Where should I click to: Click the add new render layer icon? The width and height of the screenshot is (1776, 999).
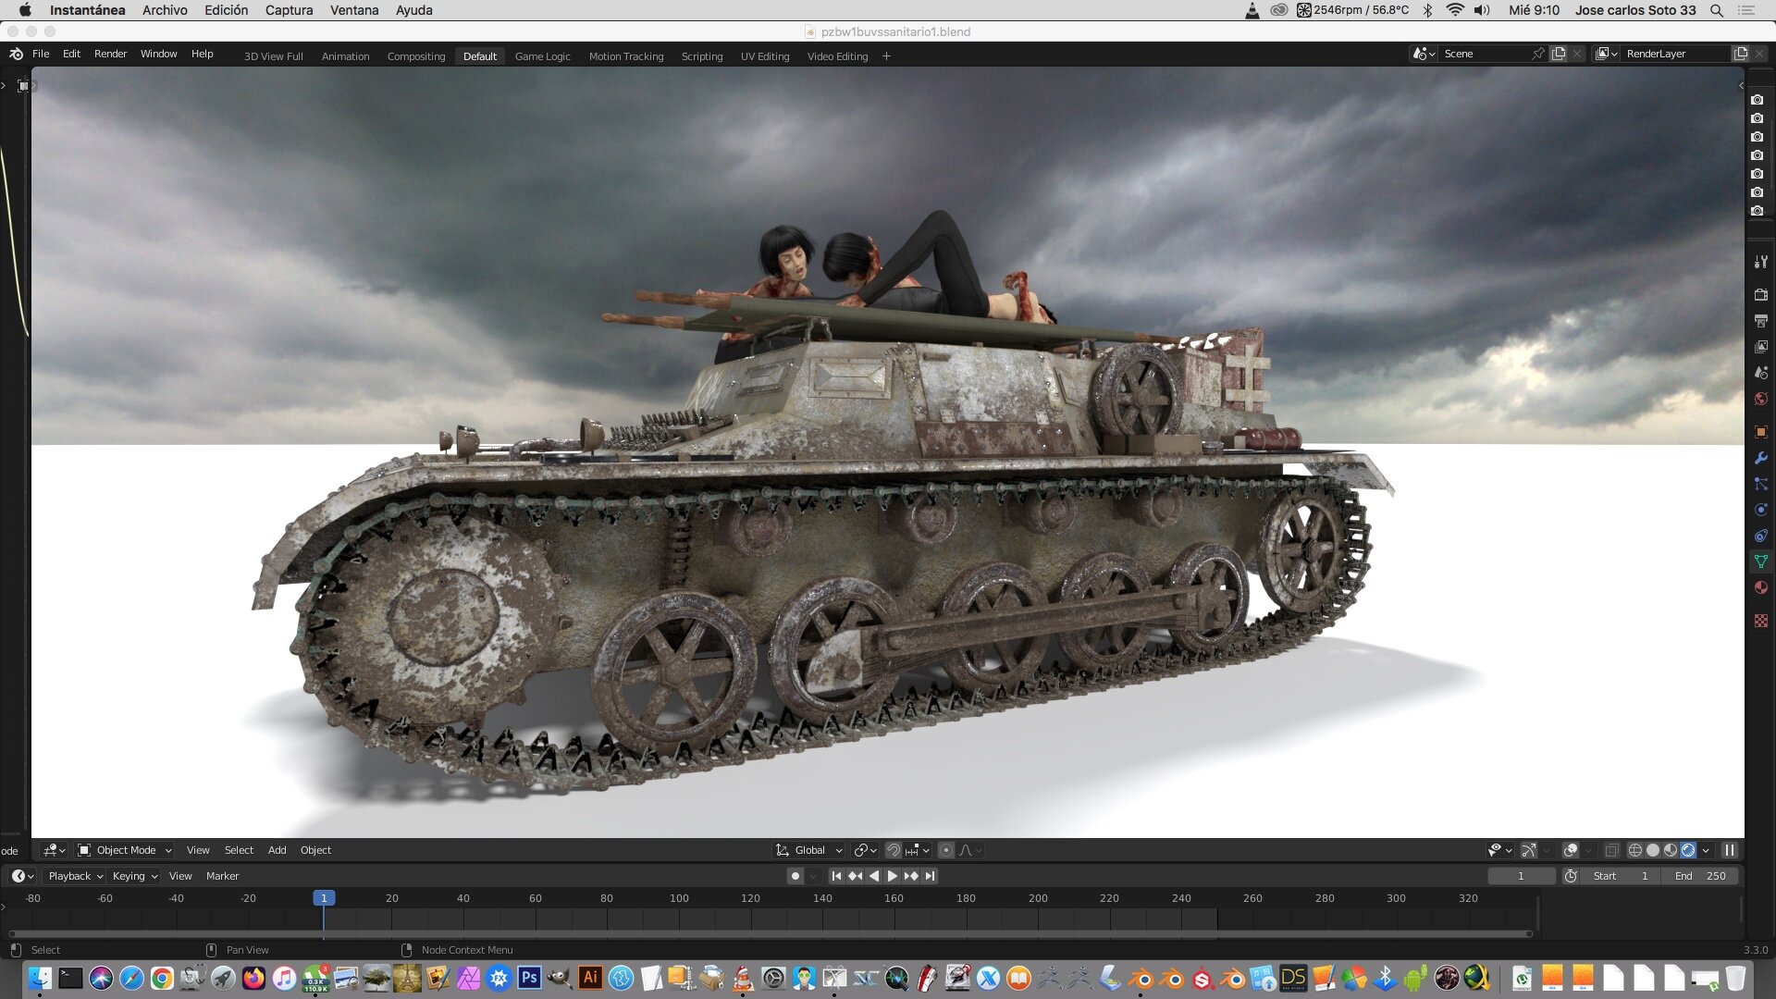1741,54
